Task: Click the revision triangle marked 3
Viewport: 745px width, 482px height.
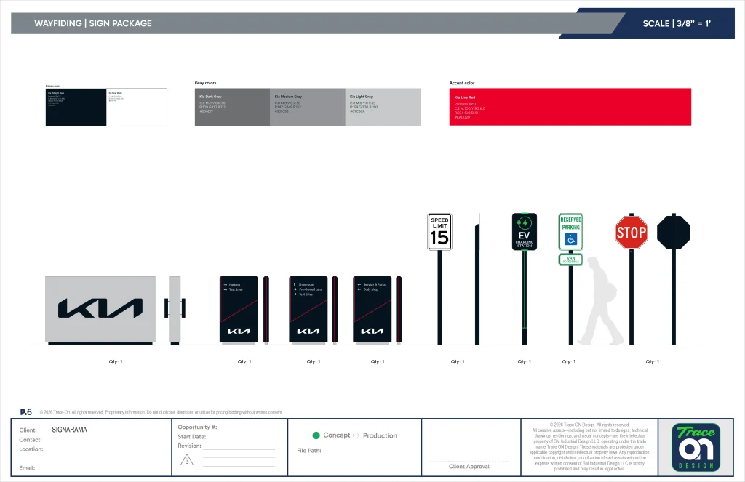Action: coord(187,459)
